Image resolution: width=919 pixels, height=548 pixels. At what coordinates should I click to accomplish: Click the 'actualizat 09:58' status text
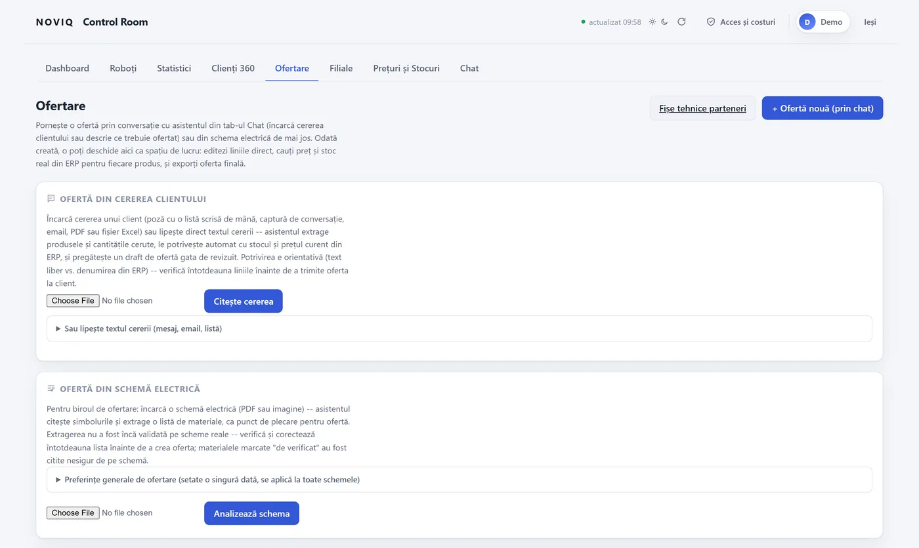tap(614, 22)
